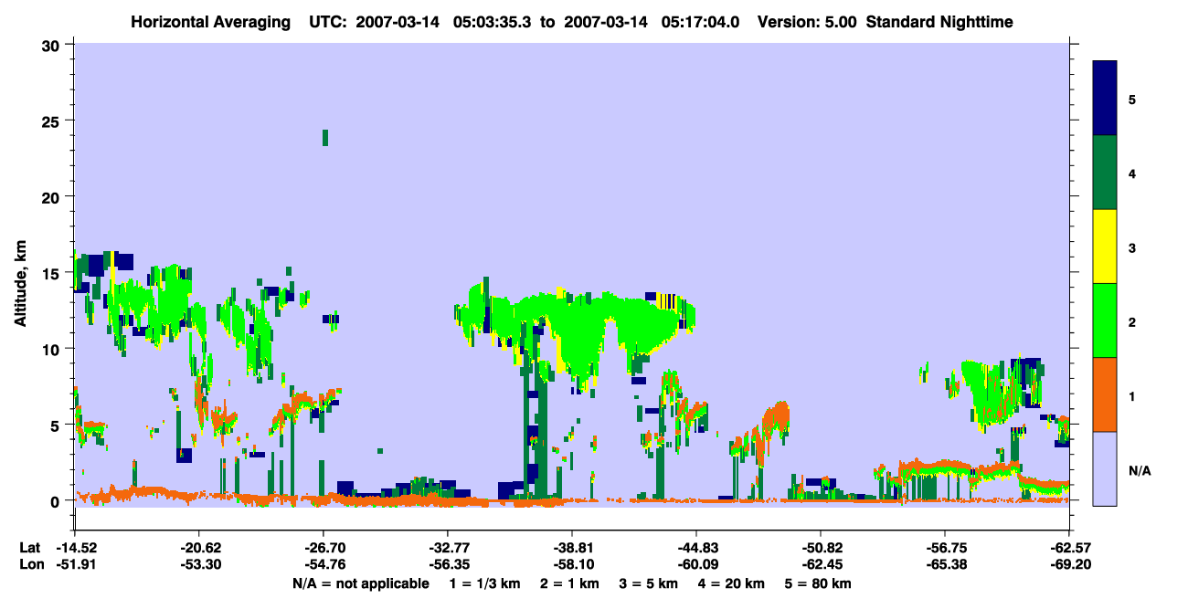Click longitude value -65.38
Viewport: 1188px width, 609px height.
(945, 565)
